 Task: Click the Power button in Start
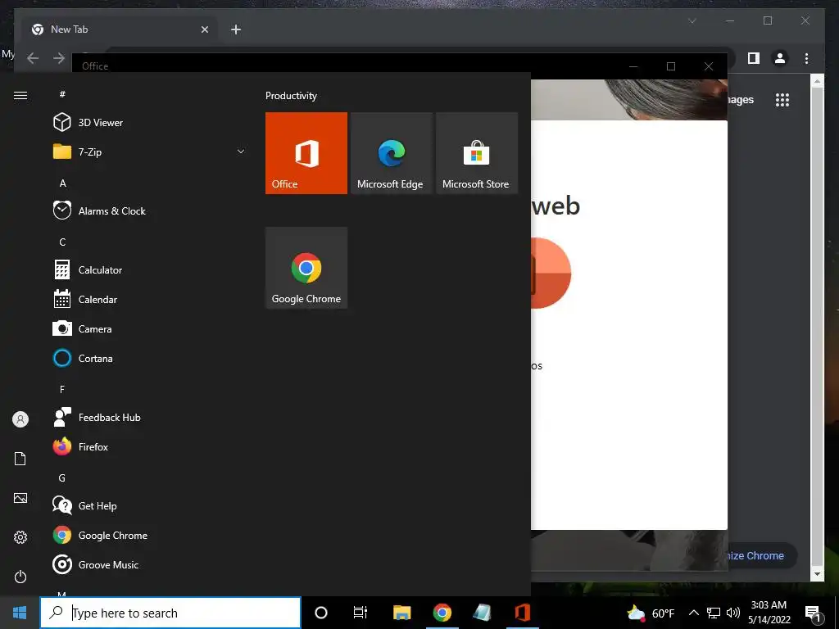[20, 577]
